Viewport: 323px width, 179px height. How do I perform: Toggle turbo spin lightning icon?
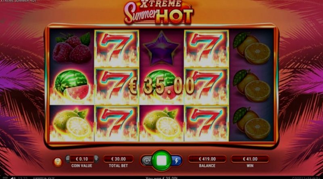point(176,161)
